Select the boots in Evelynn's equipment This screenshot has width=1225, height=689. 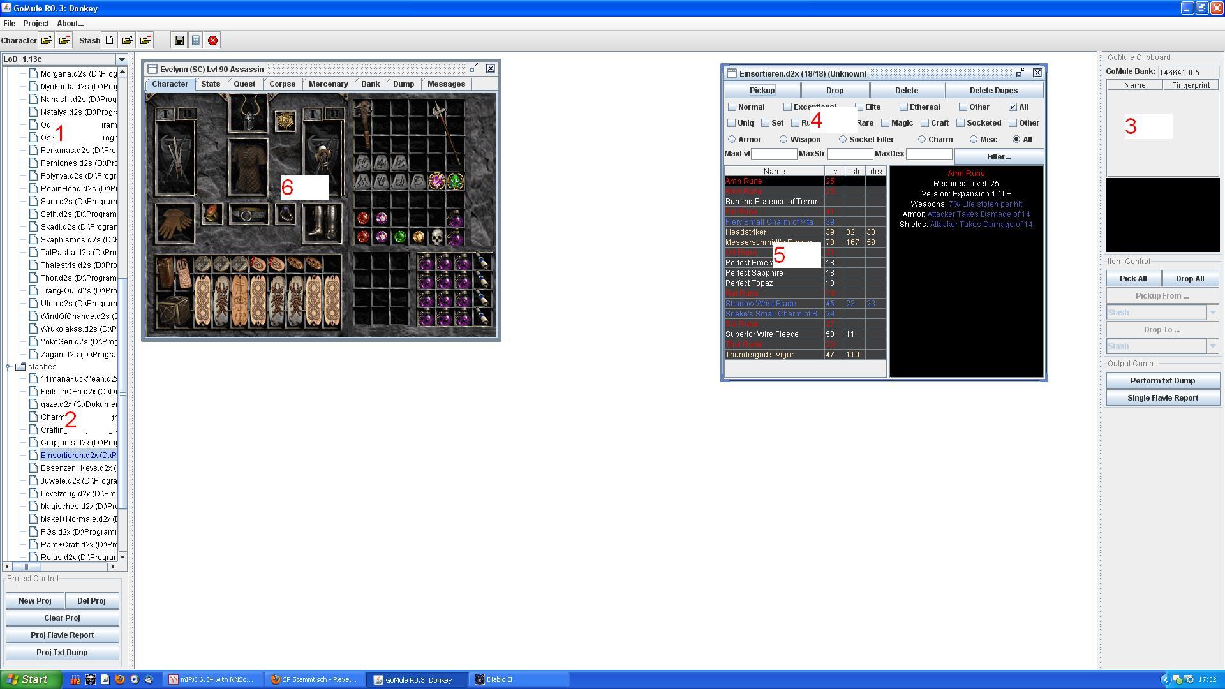322,223
